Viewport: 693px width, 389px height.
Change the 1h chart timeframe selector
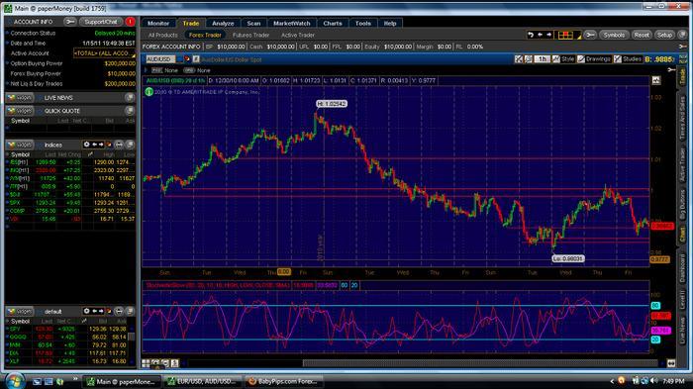click(x=542, y=58)
